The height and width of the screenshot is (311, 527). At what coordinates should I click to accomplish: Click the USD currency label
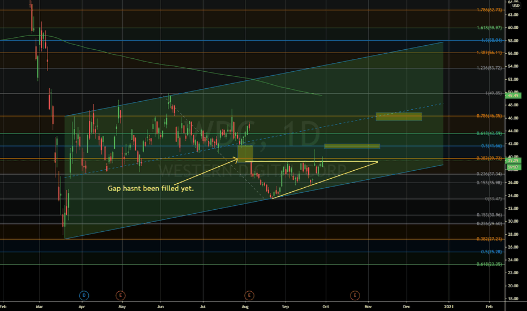(x=516, y=6)
